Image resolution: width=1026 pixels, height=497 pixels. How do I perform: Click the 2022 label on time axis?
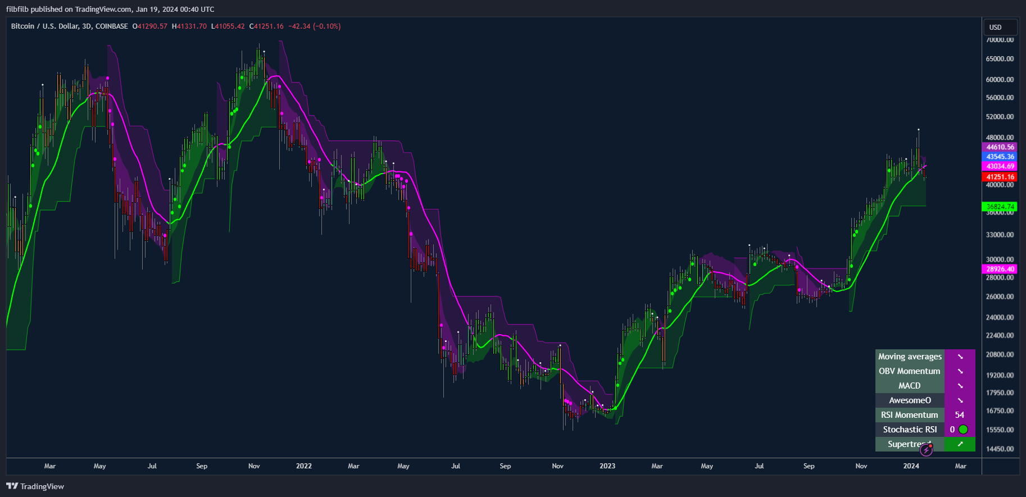(x=304, y=466)
